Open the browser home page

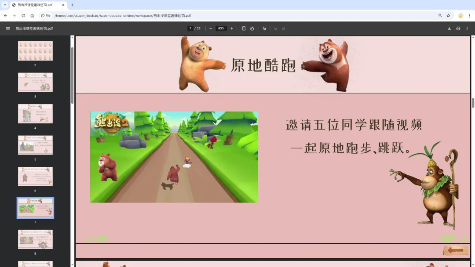32,15
